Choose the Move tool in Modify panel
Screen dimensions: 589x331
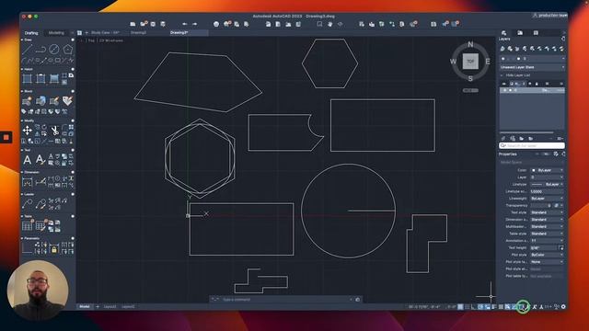(28, 131)
